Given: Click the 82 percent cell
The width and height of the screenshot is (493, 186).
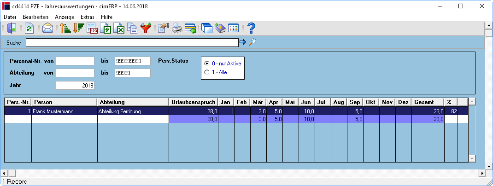Looking at the screenshot, I should (451, 111).
